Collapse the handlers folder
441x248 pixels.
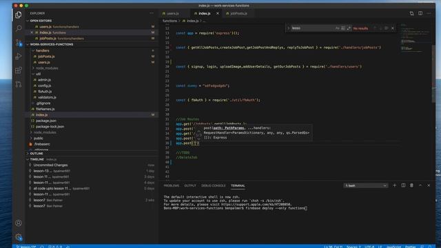pyautogui.click(x=43, y=50)
